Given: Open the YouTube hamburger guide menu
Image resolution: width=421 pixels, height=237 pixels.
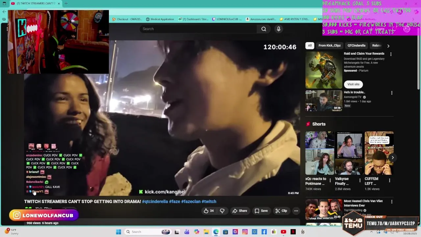Looking at the screenshot, I should (x=7, y=29).
